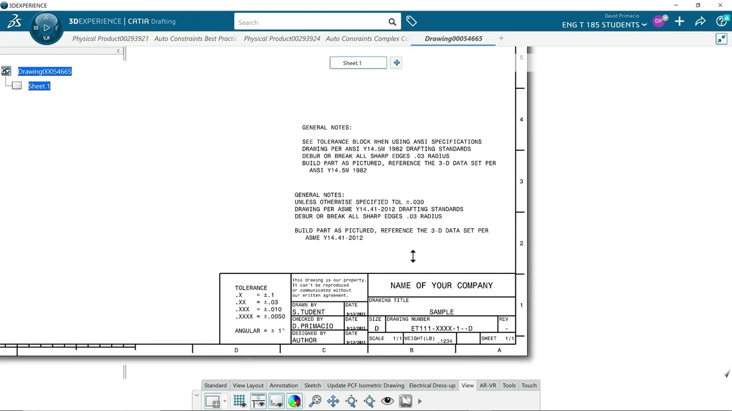This screenshot has height=411, width=732.
Task: Expand more action bar commands arrow
Action: (420, 401)
